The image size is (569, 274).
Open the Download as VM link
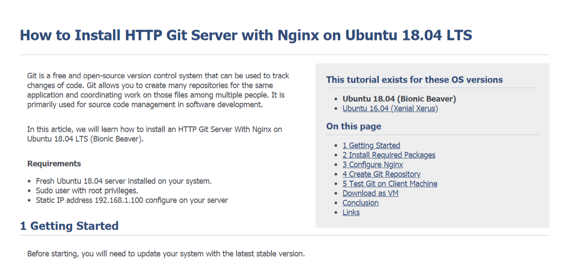point(370,193)
